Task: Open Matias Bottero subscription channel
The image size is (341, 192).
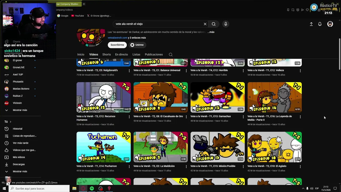Action: [x=21, y=89]
